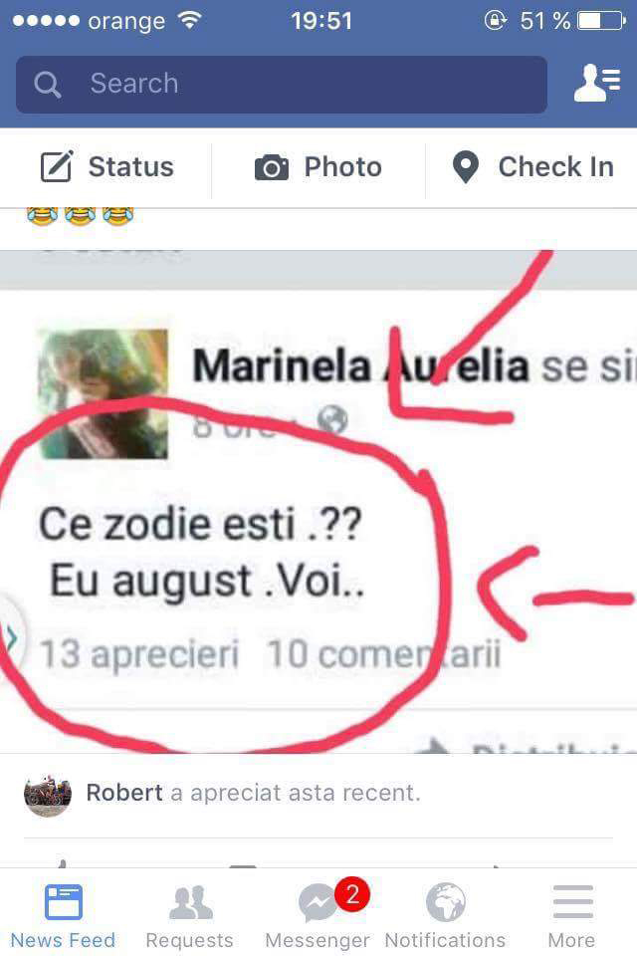Screen dimensions: 637x956
Task: View the 13 aprecieri likes list
Action: [x=139, y=654]
